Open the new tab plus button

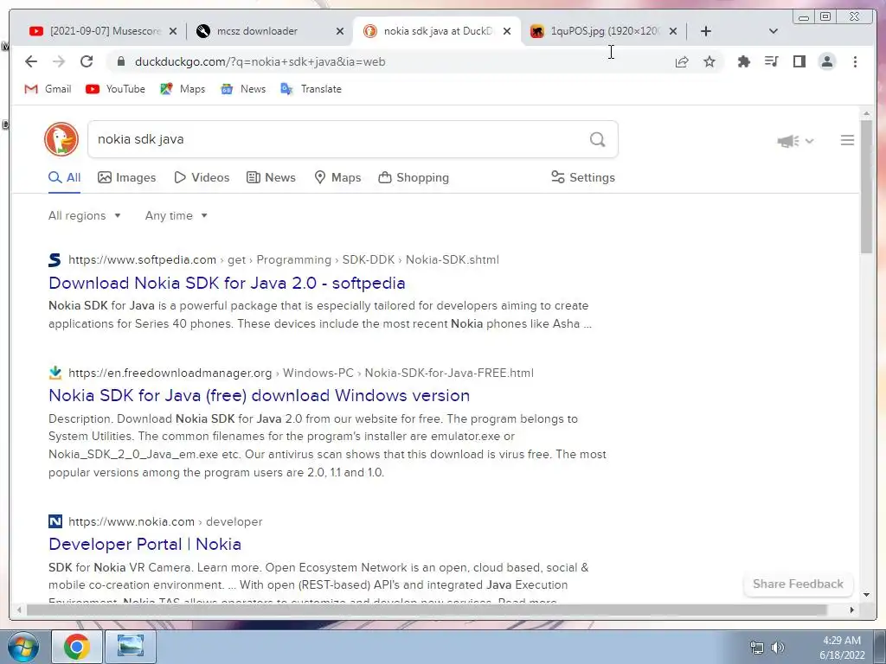[706, 31]
